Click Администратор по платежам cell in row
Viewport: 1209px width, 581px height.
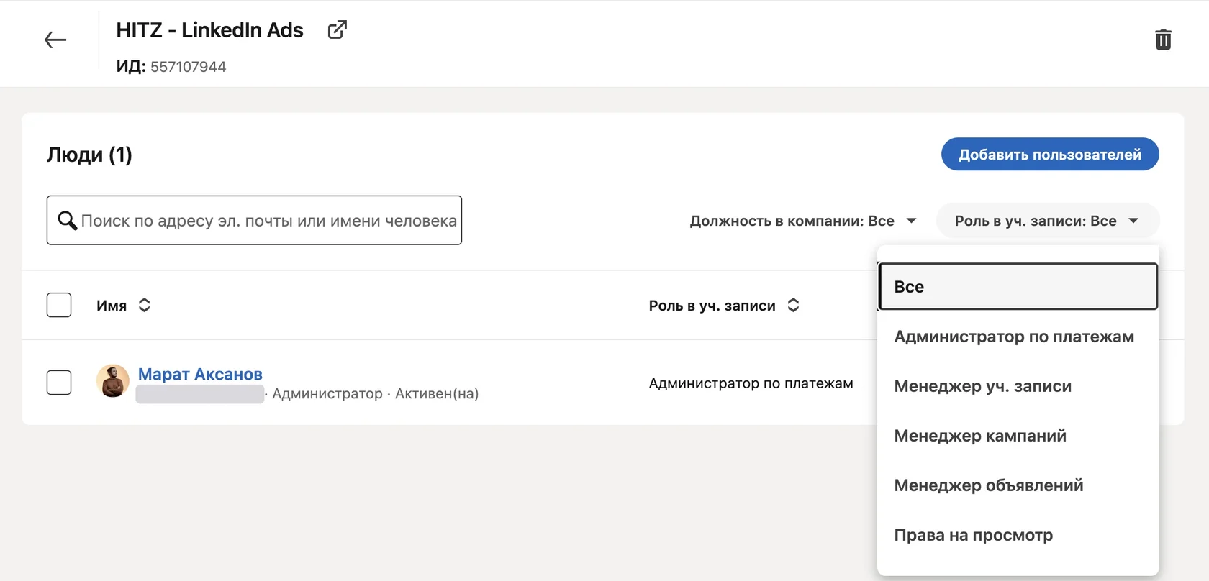click(751, 383)
